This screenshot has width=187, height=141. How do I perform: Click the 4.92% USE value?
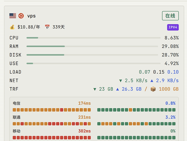click(x=172, y=63)
